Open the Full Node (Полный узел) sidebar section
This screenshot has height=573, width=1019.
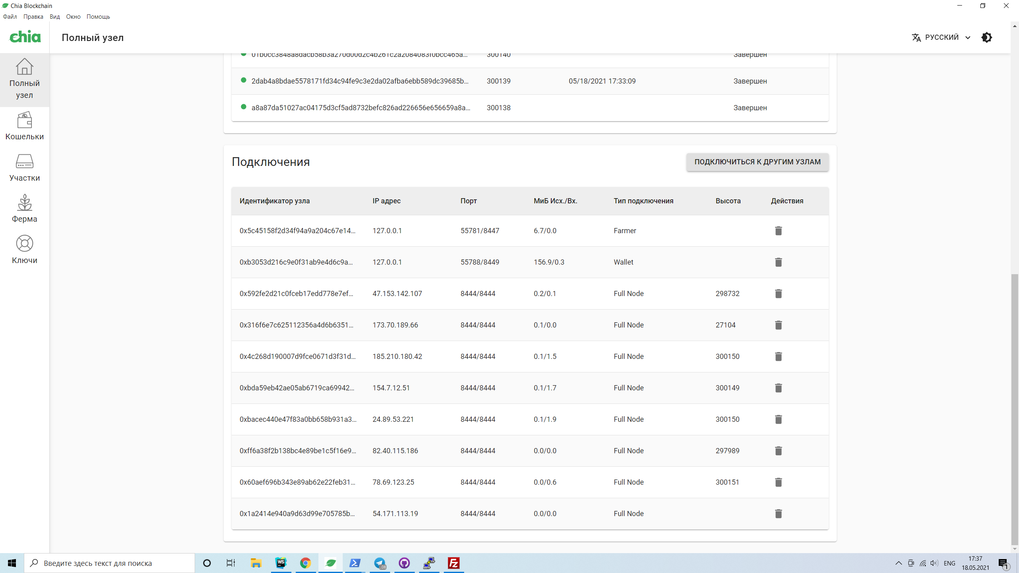click(x=25, y=80)
